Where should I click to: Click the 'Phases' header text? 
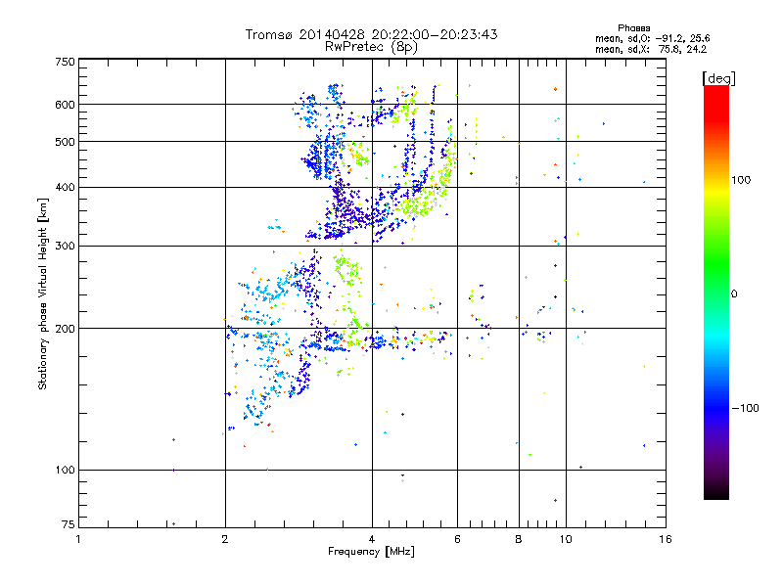coord(633,28)
